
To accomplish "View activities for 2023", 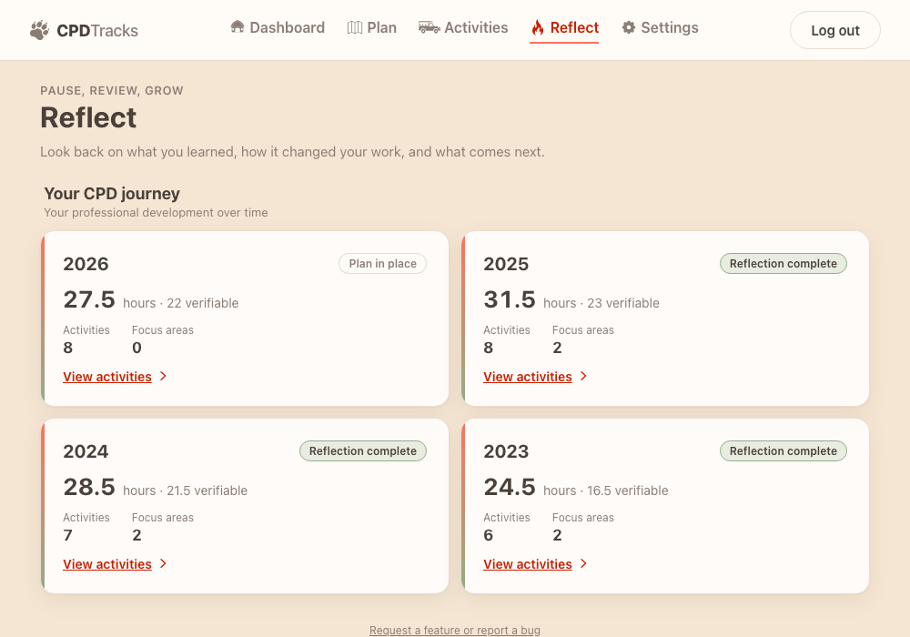I will point(528,564).
